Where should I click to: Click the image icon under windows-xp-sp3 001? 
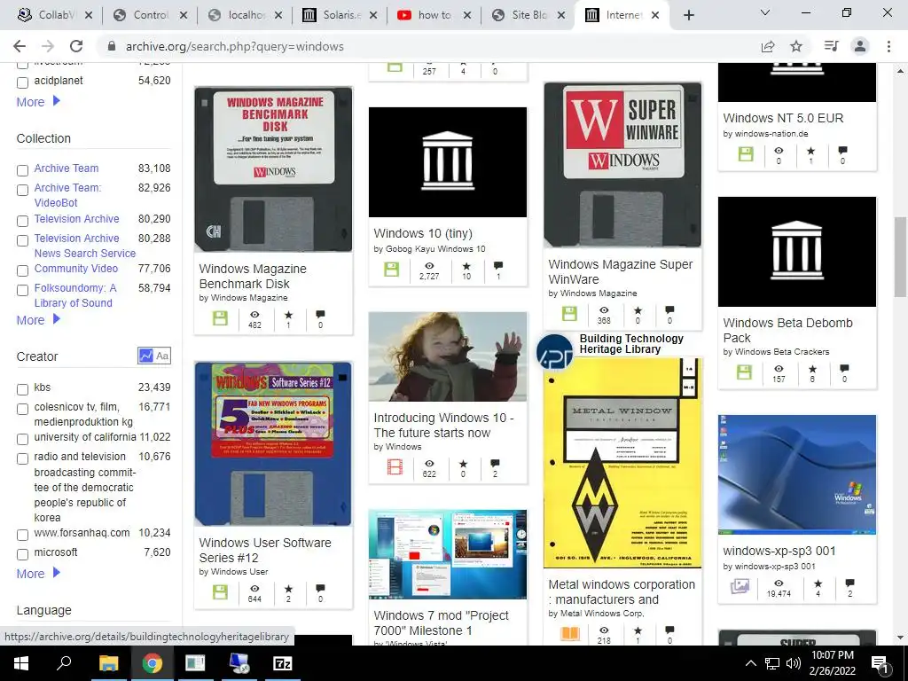coord(740,586)
